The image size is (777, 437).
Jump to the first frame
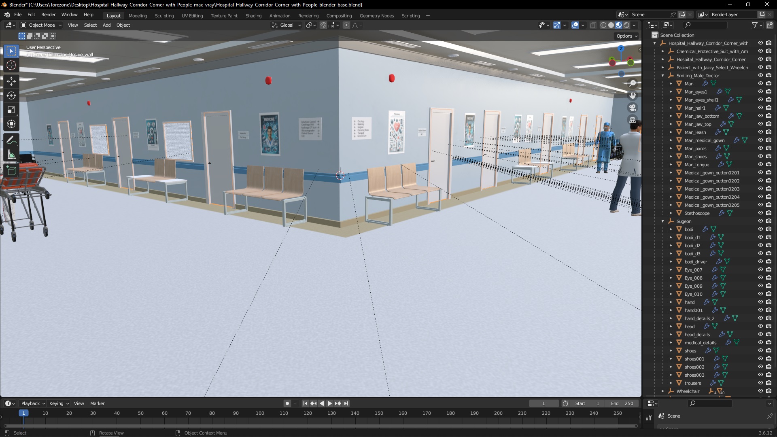(x=305, y=403)
